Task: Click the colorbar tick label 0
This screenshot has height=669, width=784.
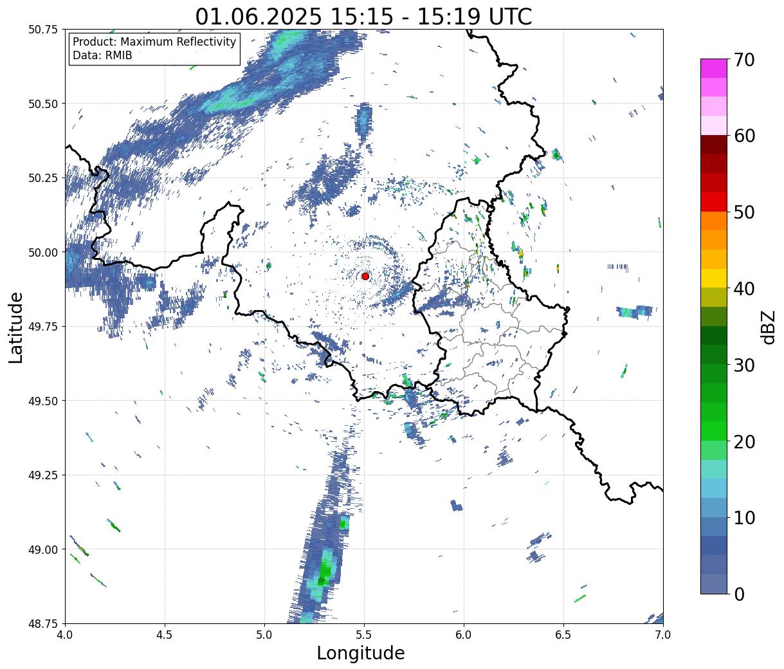Action: [739, 594]
